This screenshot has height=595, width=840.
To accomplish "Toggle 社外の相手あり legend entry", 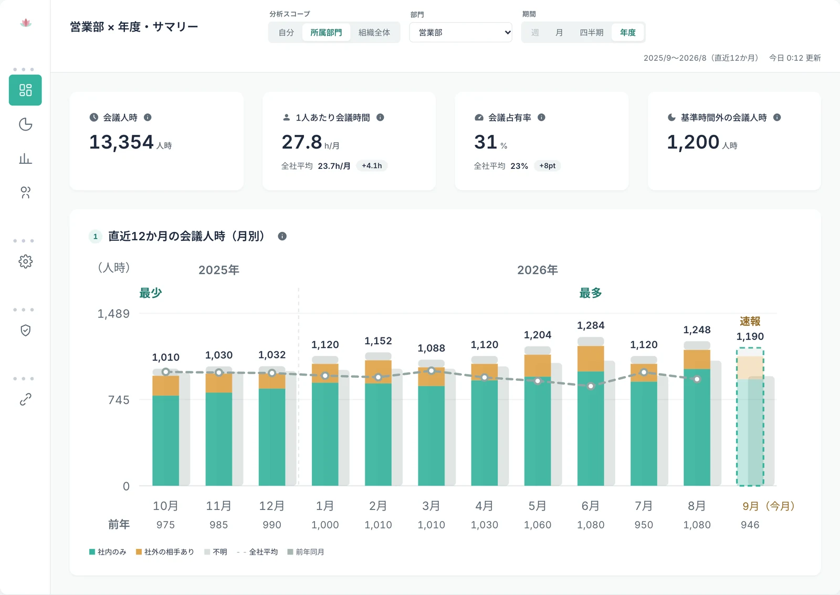I will tap(165, 552).
